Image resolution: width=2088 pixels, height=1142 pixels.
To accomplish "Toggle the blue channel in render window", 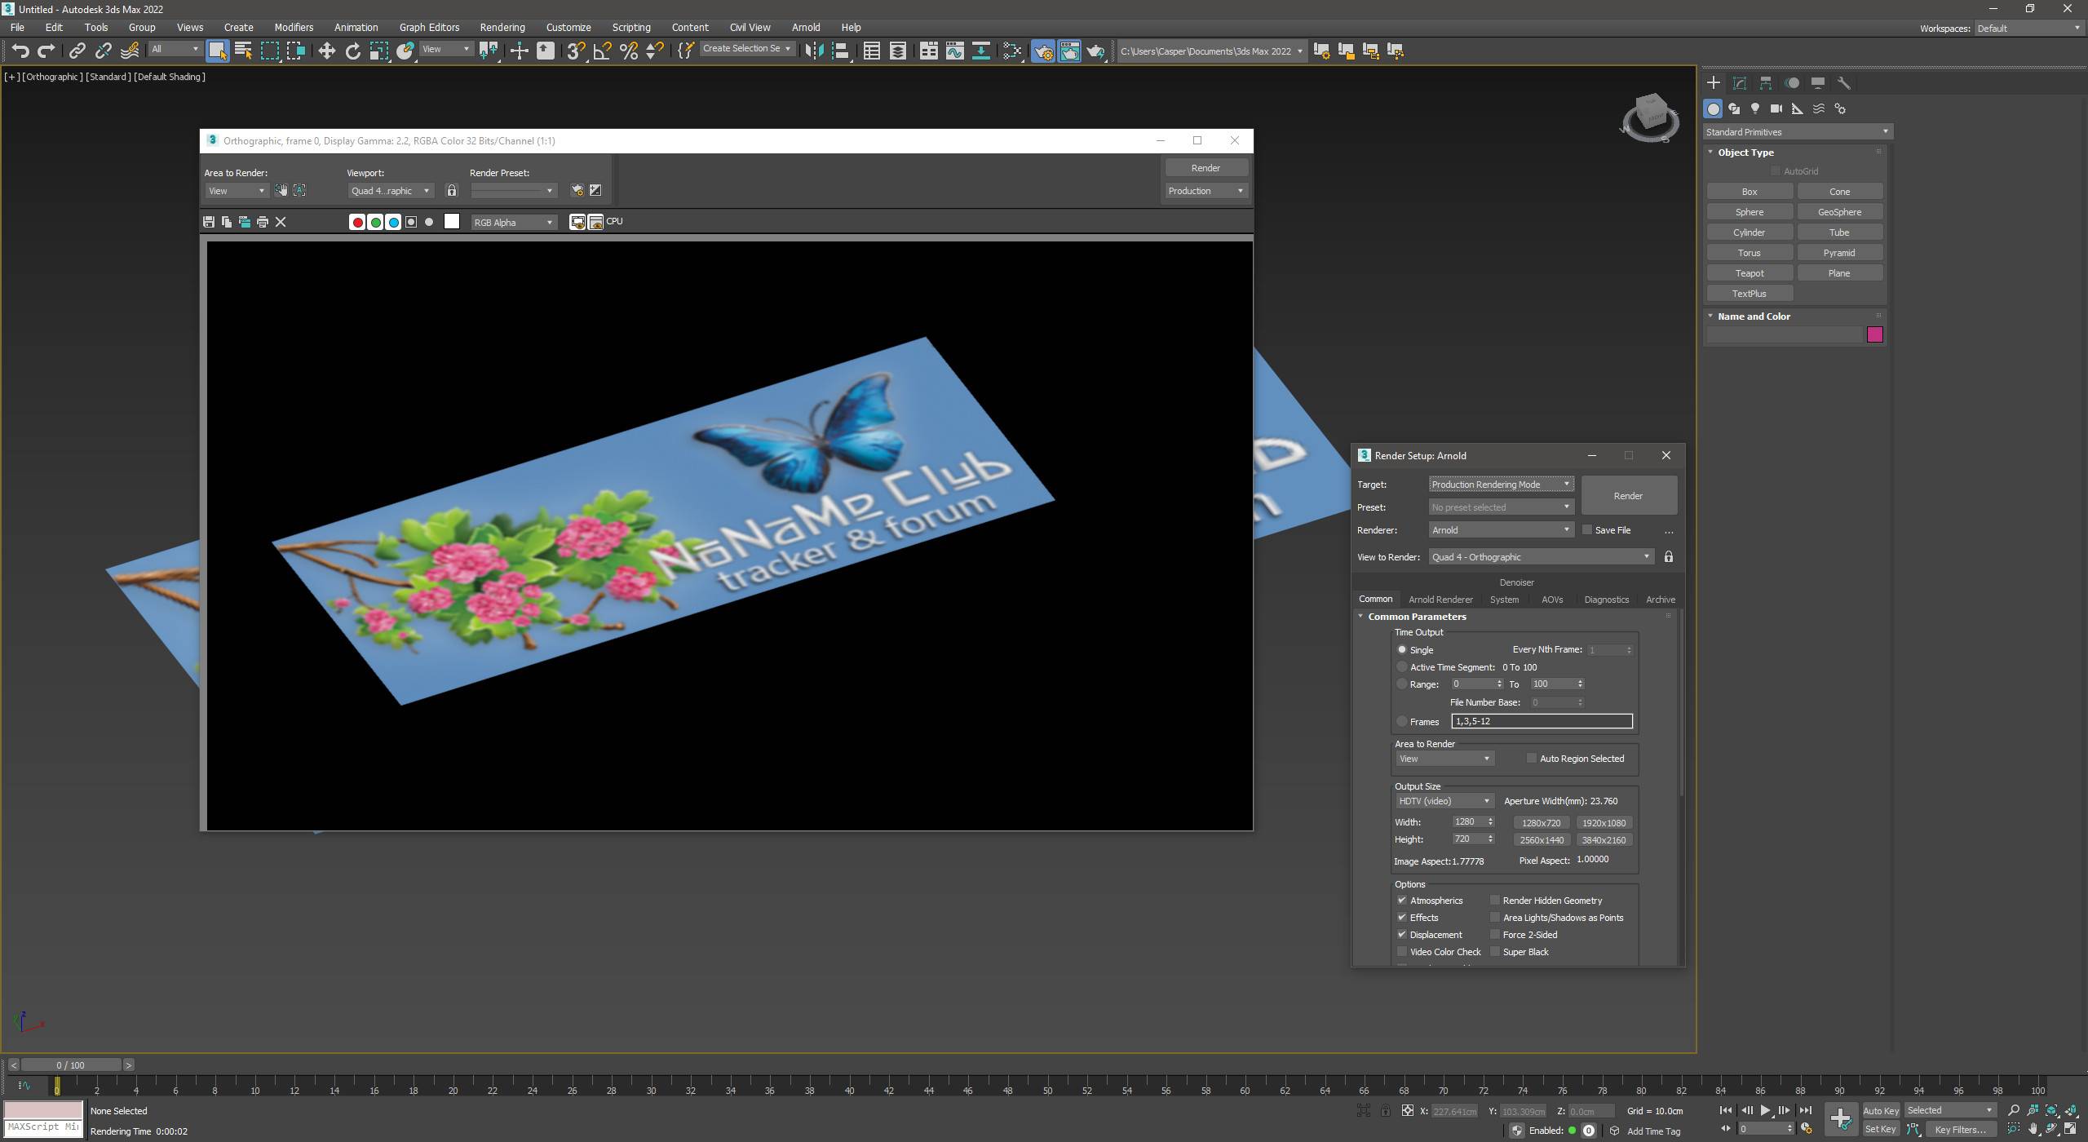I will [x=393, y=222].
